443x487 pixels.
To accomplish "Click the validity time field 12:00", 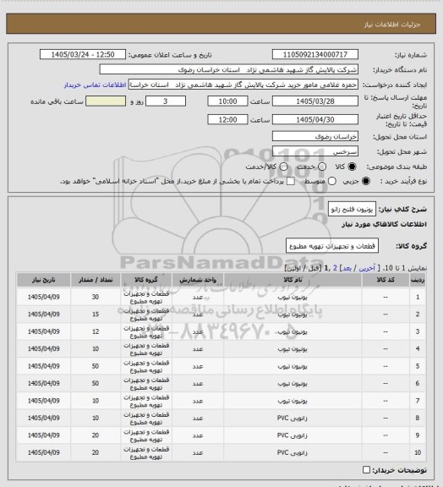I will pos(227,119).
